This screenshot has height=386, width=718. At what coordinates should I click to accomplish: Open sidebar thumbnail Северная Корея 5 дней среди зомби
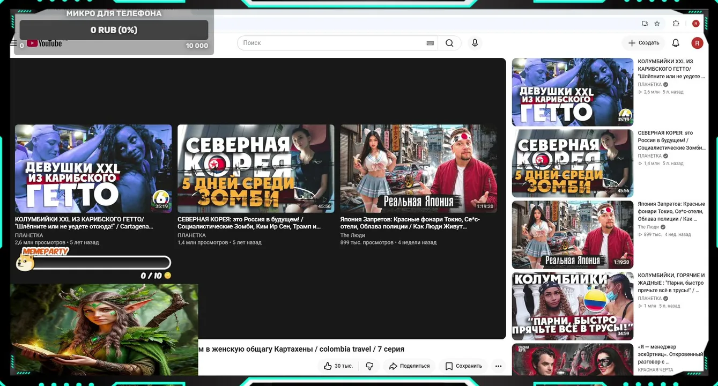coord(573,164)
